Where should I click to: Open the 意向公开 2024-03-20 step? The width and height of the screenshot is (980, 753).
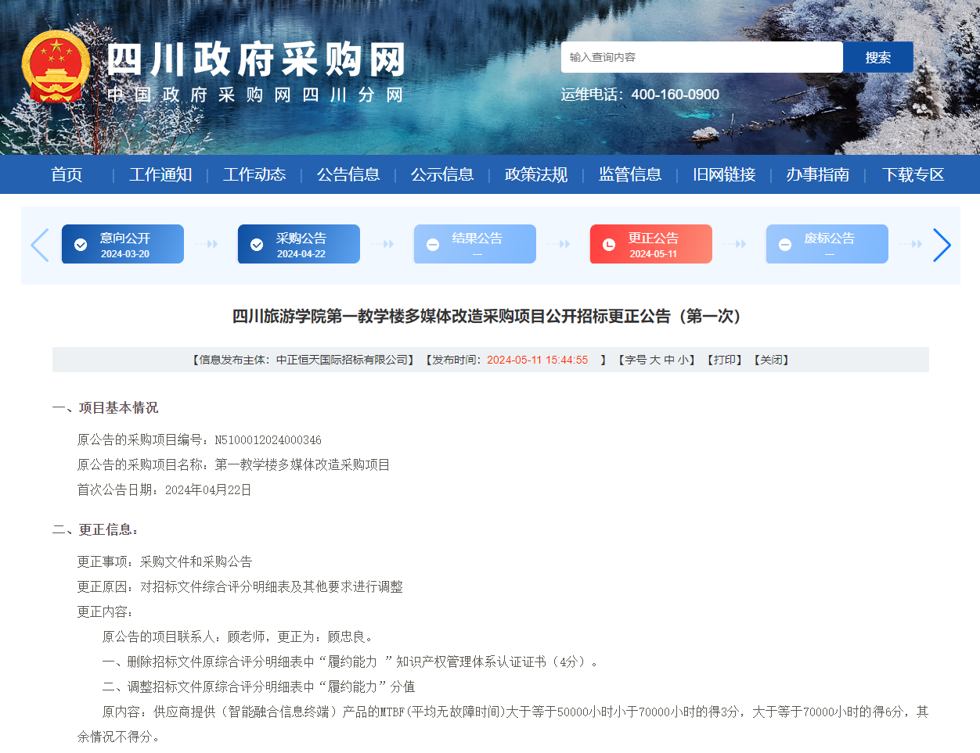coord(123,244)
